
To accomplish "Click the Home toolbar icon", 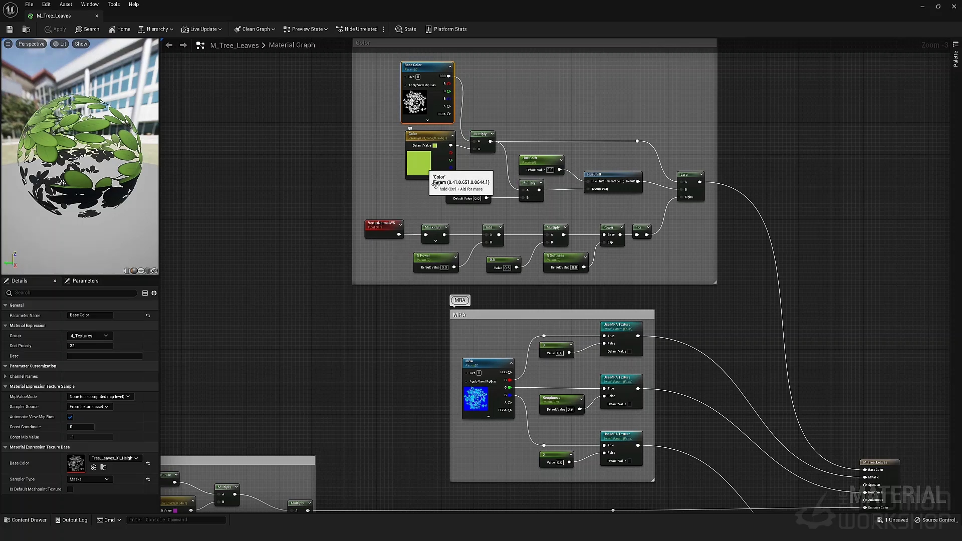I will (119, 29).
